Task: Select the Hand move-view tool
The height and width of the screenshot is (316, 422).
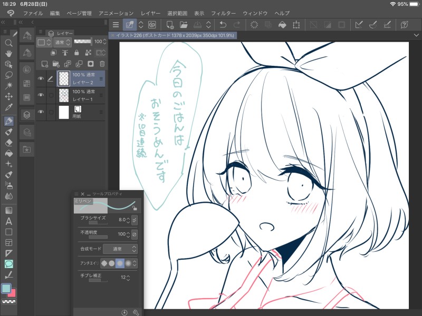Action: pyautogui.click(x=8, y=54)
